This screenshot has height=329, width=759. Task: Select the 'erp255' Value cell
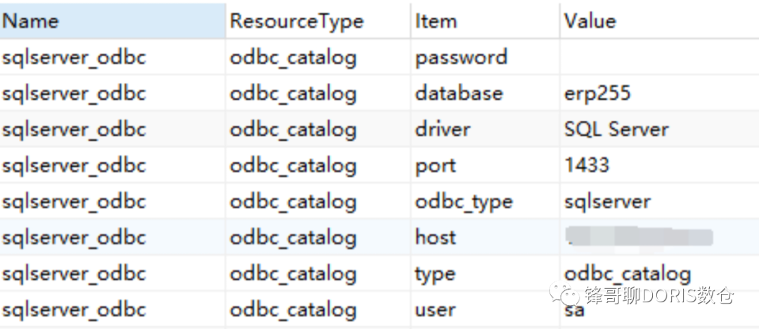pos(597,93)
